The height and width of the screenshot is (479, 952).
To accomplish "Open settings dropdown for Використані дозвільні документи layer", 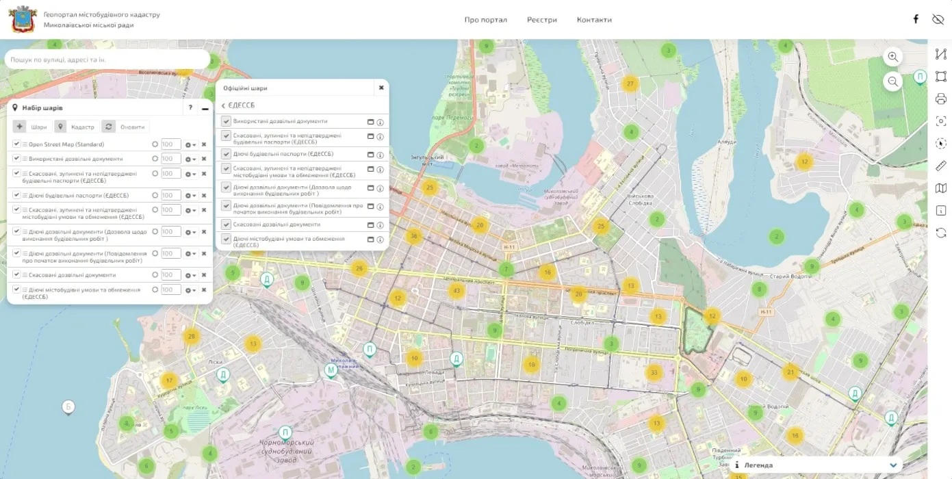I will [191, 159].
